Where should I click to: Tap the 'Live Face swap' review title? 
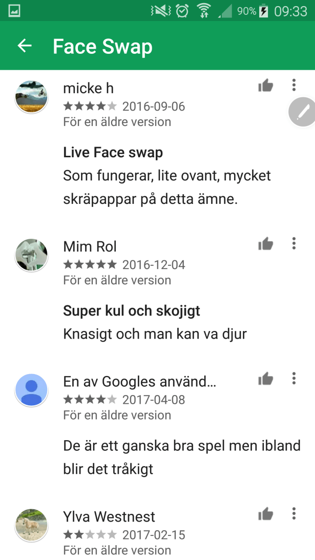point(113,153)
